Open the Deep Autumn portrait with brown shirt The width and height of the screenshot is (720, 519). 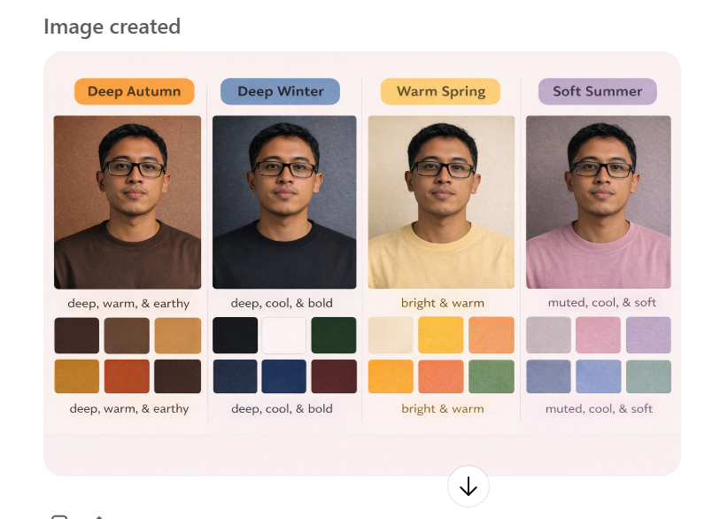128,202
